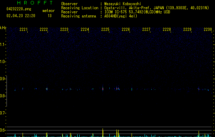Click the 0.6 kHz axis label

[3, 130]
